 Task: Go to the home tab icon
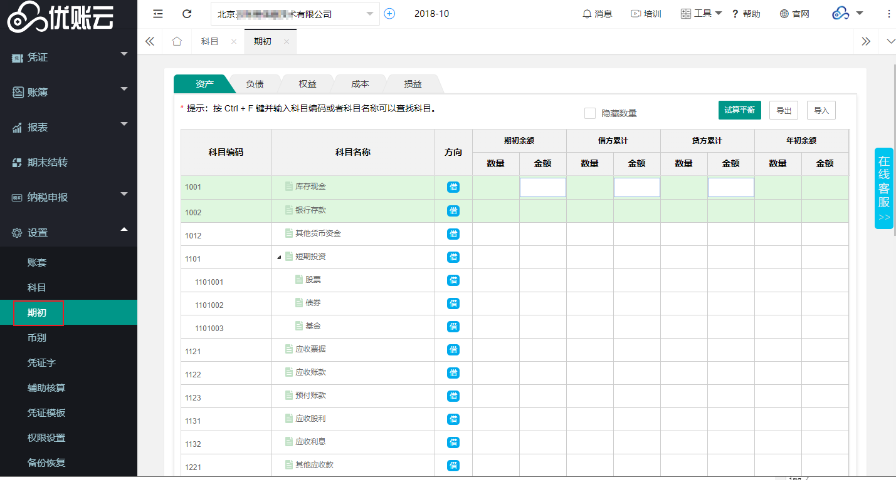click(177, 41)
